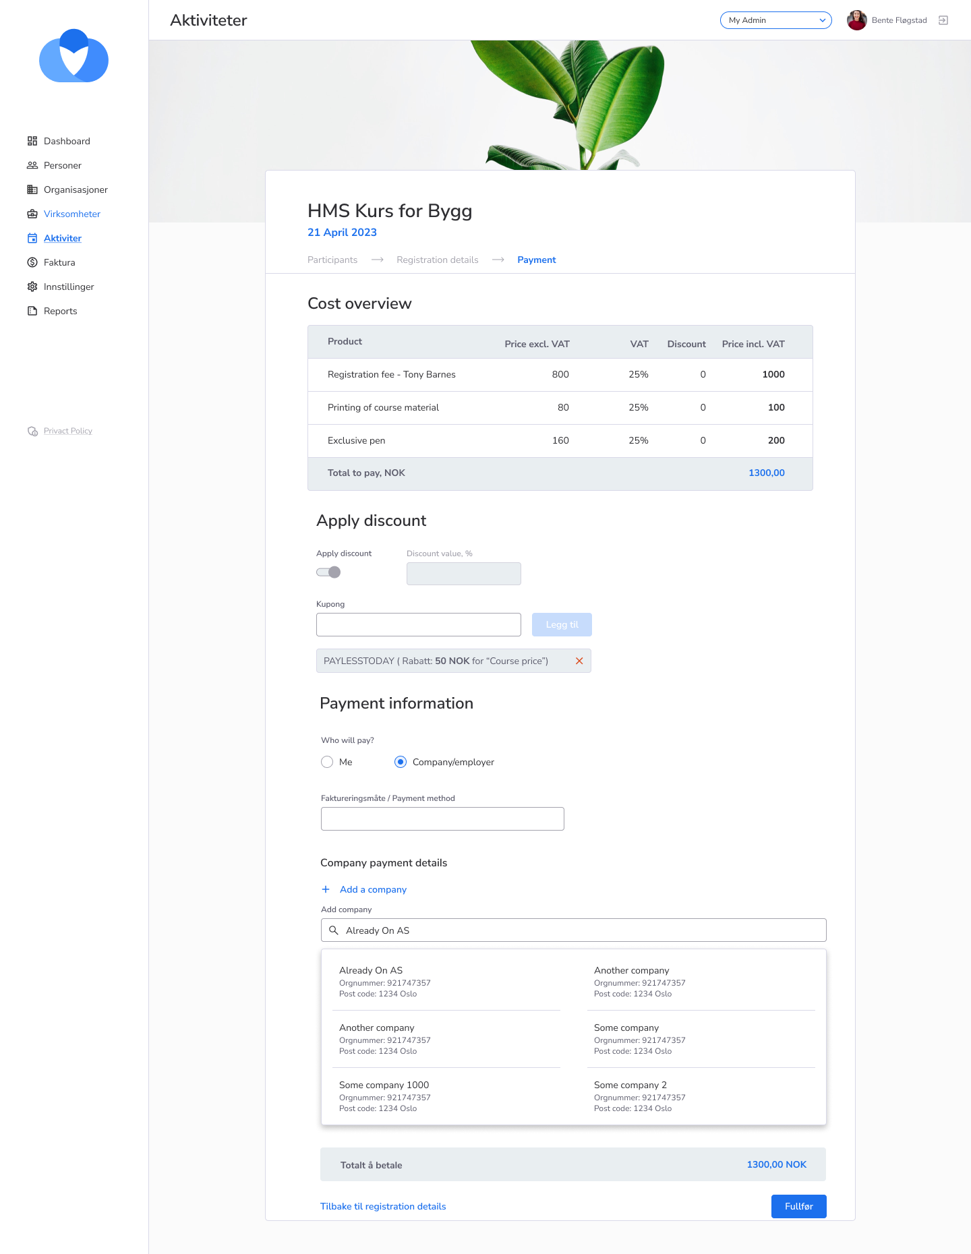971x1254 pixels.
Task: Click the plus icon beside Add a company
Action: [x=326, y=889]
